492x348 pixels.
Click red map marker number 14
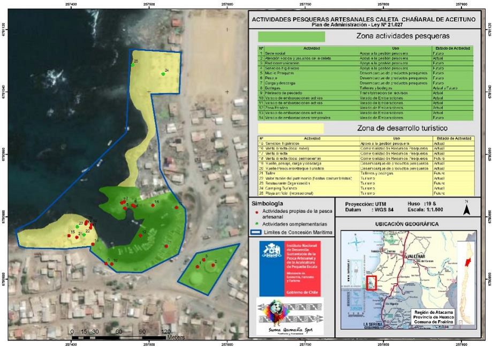point(153,206)
